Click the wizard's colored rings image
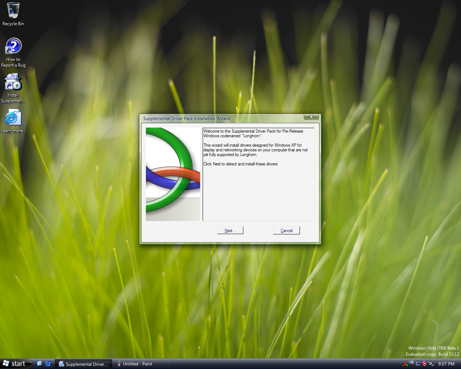The image size is (461, 369). (173, 174)
